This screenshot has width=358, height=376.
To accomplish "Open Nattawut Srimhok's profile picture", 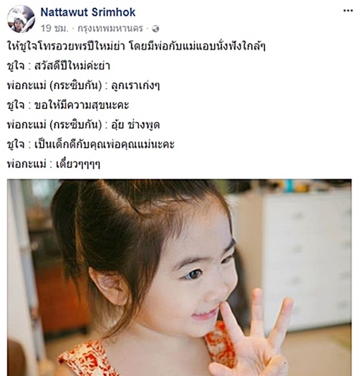I will pos(21,19).
